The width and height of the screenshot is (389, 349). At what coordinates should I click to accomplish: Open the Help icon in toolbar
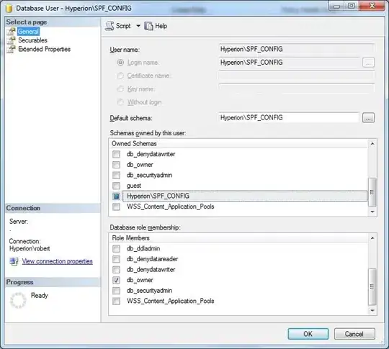[148, 26]
